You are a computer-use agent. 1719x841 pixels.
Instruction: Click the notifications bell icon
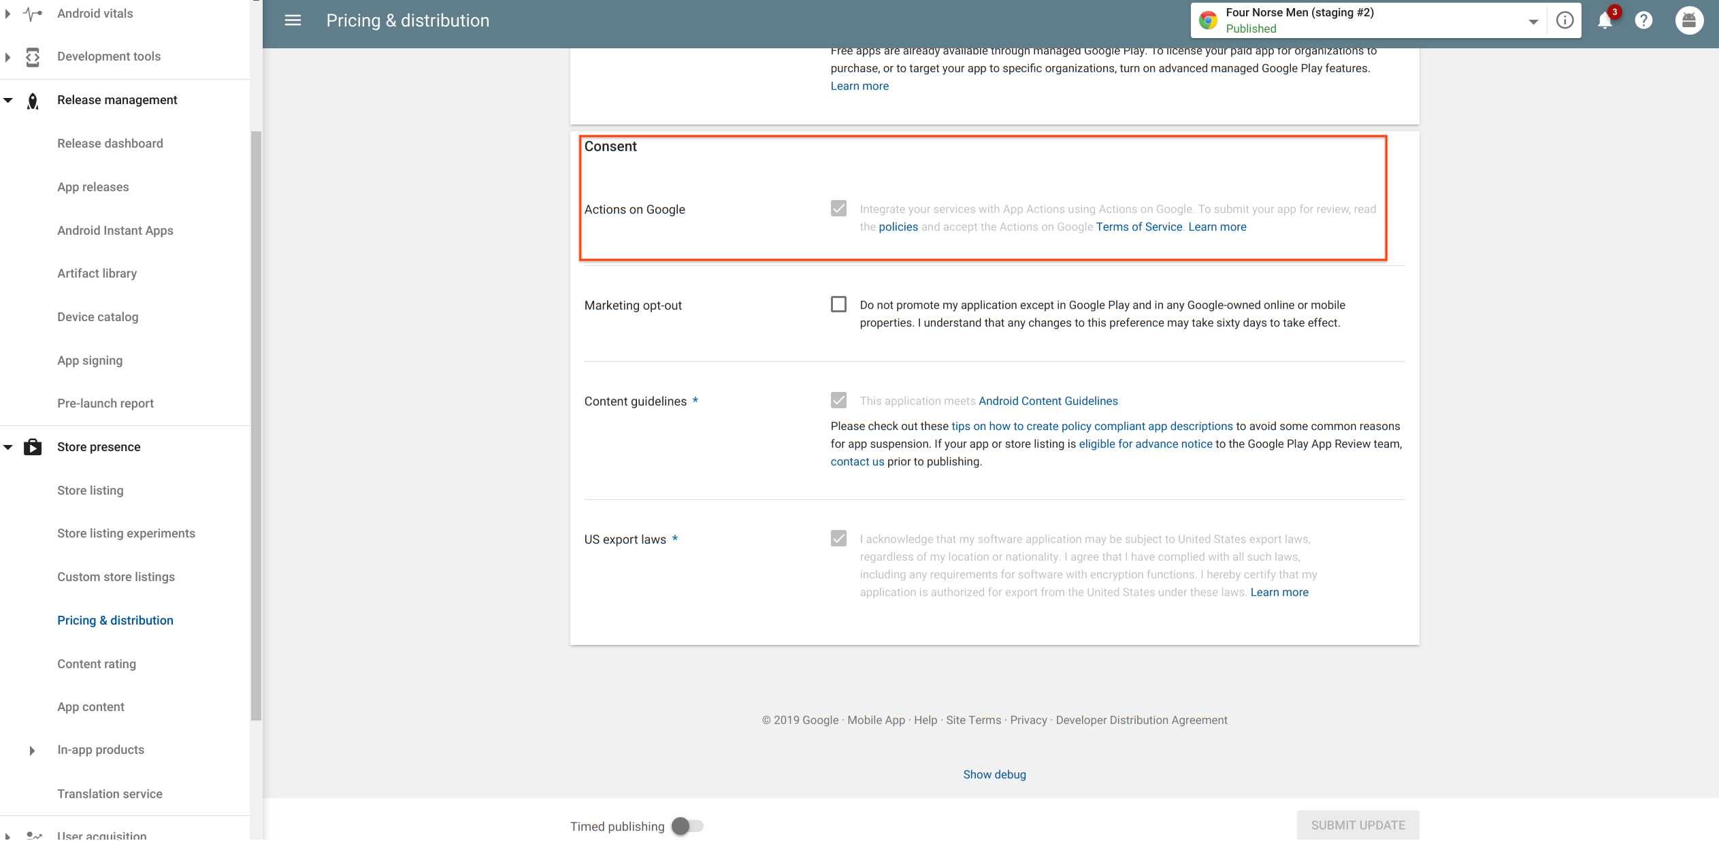click(x=1605, y=20)
